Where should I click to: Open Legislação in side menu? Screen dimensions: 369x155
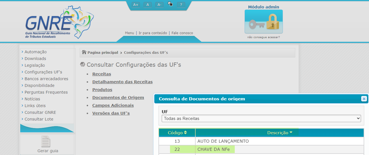[35, 65]
